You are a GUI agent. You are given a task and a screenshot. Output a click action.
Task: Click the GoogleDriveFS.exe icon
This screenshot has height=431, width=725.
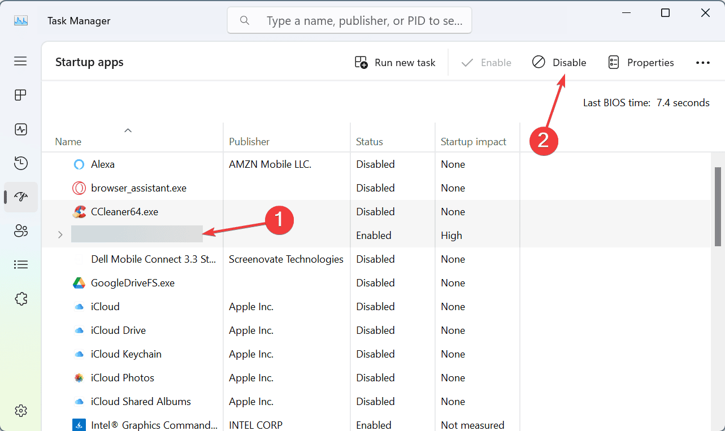coord(79,283)
